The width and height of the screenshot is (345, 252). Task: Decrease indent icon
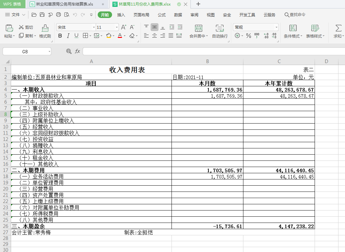coord(172,27)
